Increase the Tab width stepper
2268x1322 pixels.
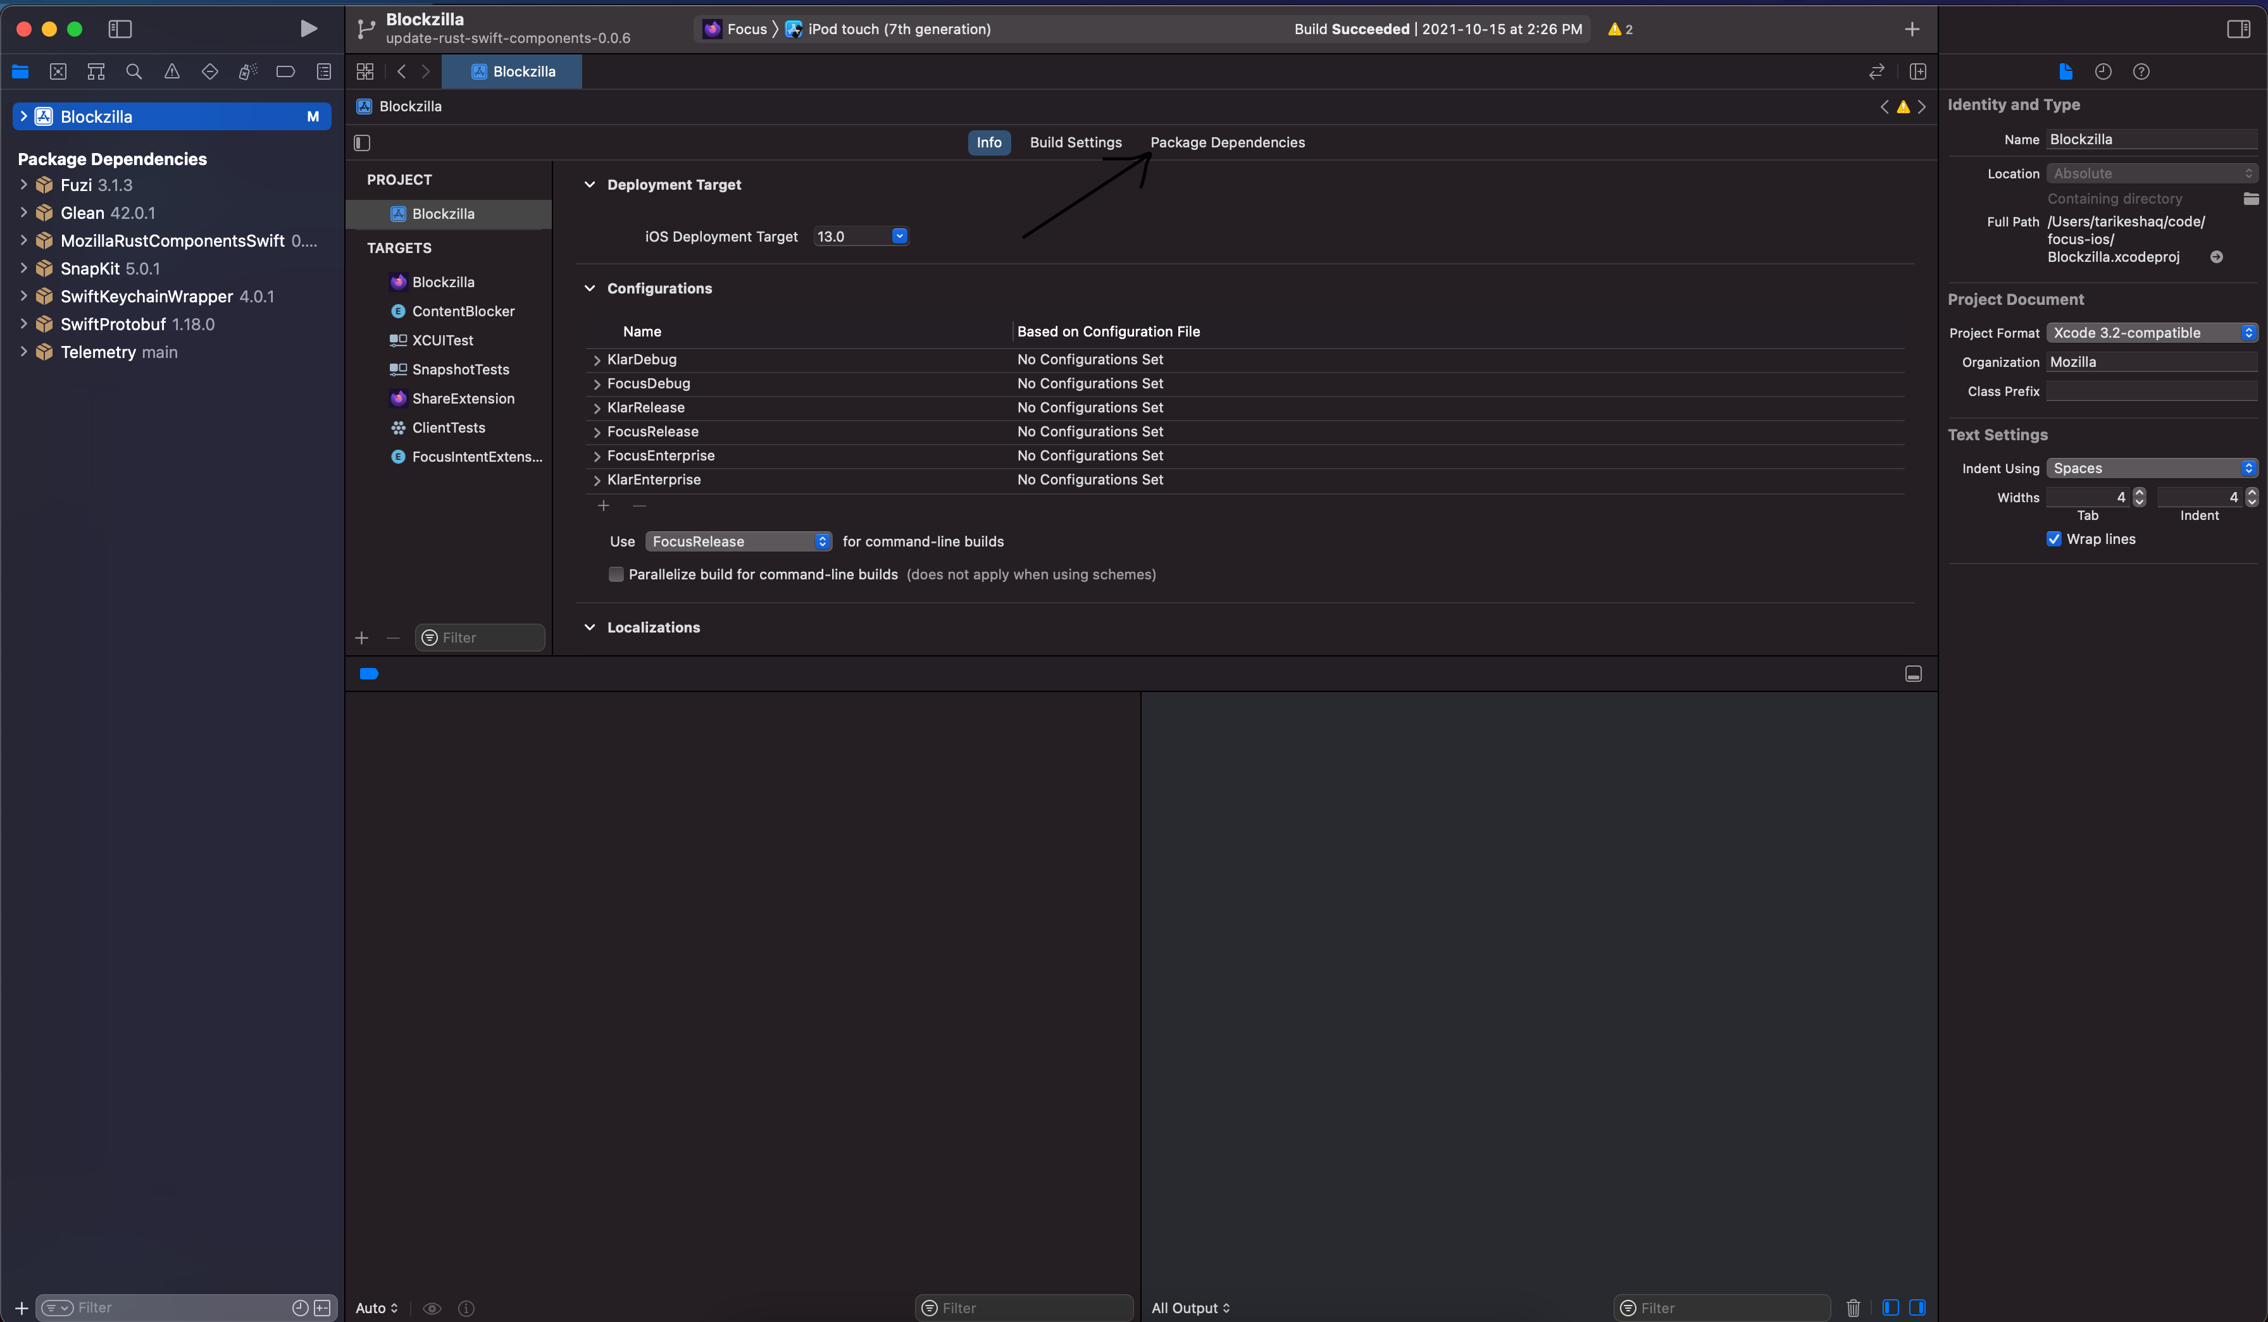2140,492
